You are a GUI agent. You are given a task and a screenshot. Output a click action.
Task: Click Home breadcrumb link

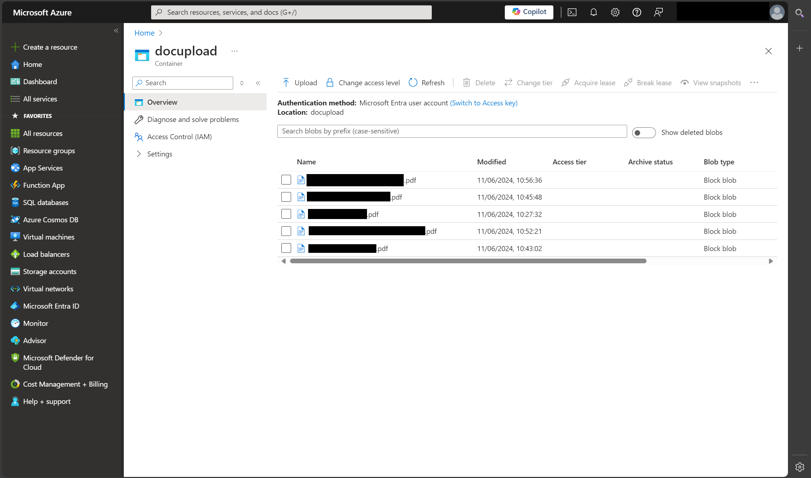(x=144, y=33)
